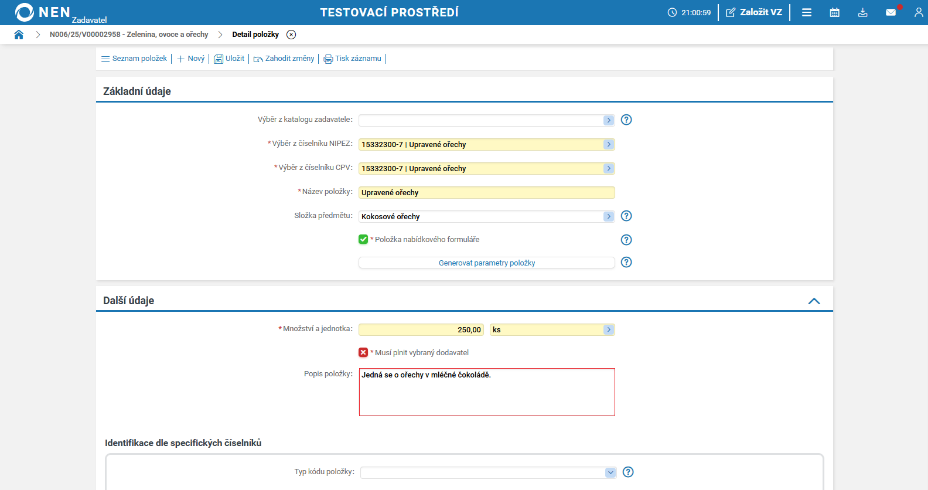Open the unit selector for ks
This screenshot has width=928, height=490.
click(x=609, y=329)
